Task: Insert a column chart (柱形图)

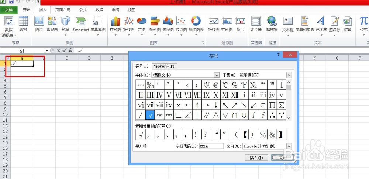Action: 115,26
